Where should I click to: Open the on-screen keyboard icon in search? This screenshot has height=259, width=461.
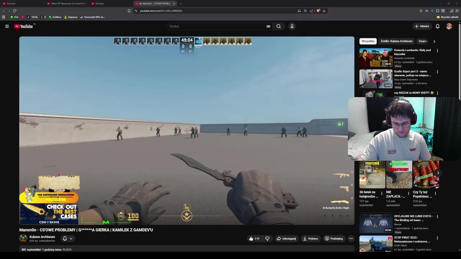[x=268, y=26]
